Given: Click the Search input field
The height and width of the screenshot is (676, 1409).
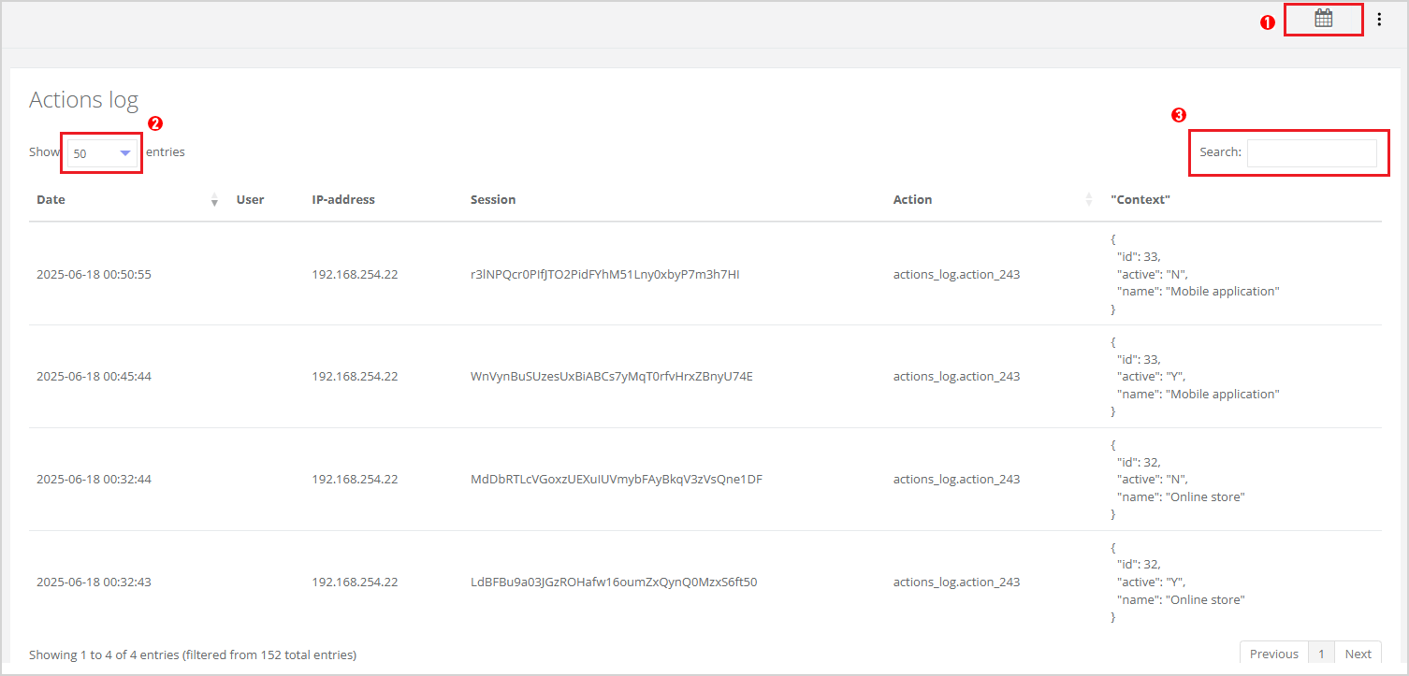Looking at the screenshot, I should (x=1312, y=152).
